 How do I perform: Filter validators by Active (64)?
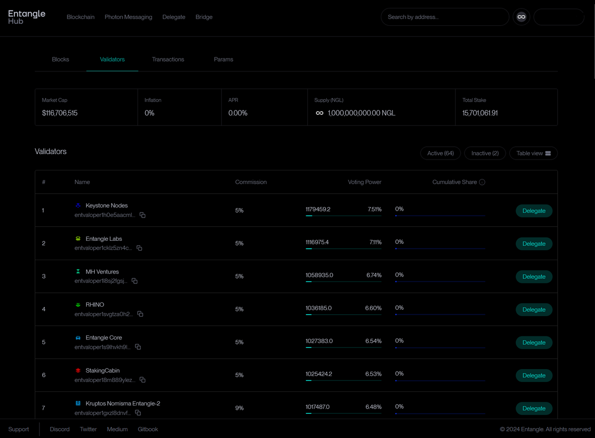pyautogui.click(x=441, y=153)
